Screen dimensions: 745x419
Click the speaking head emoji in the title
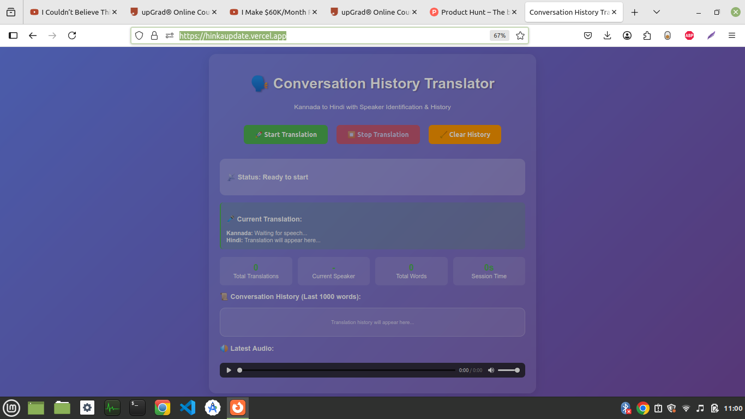[259, 83]
